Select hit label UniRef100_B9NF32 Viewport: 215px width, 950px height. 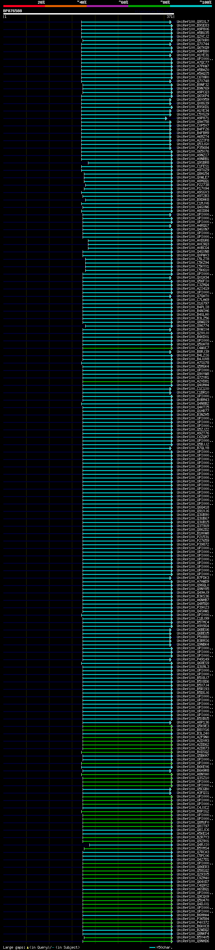(x=192, y=85)
